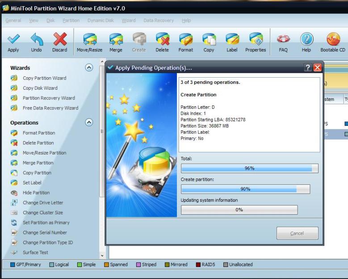
Task: Open the FAQ lifebuoy icon
Action: point(283,39)
